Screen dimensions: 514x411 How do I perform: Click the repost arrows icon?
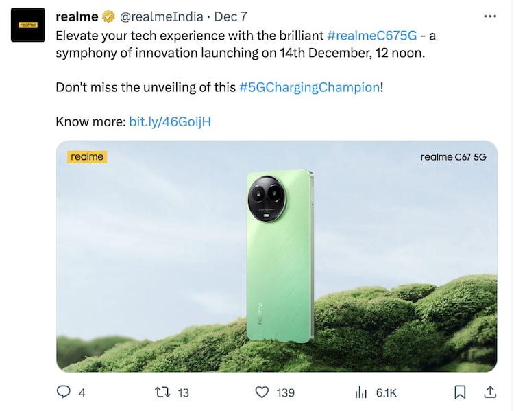point(162,392)
